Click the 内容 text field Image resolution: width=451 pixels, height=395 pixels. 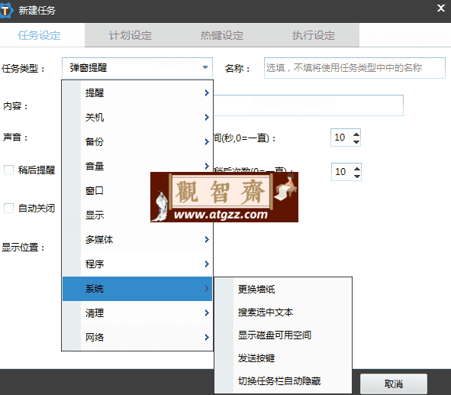[x=308, y=105]
